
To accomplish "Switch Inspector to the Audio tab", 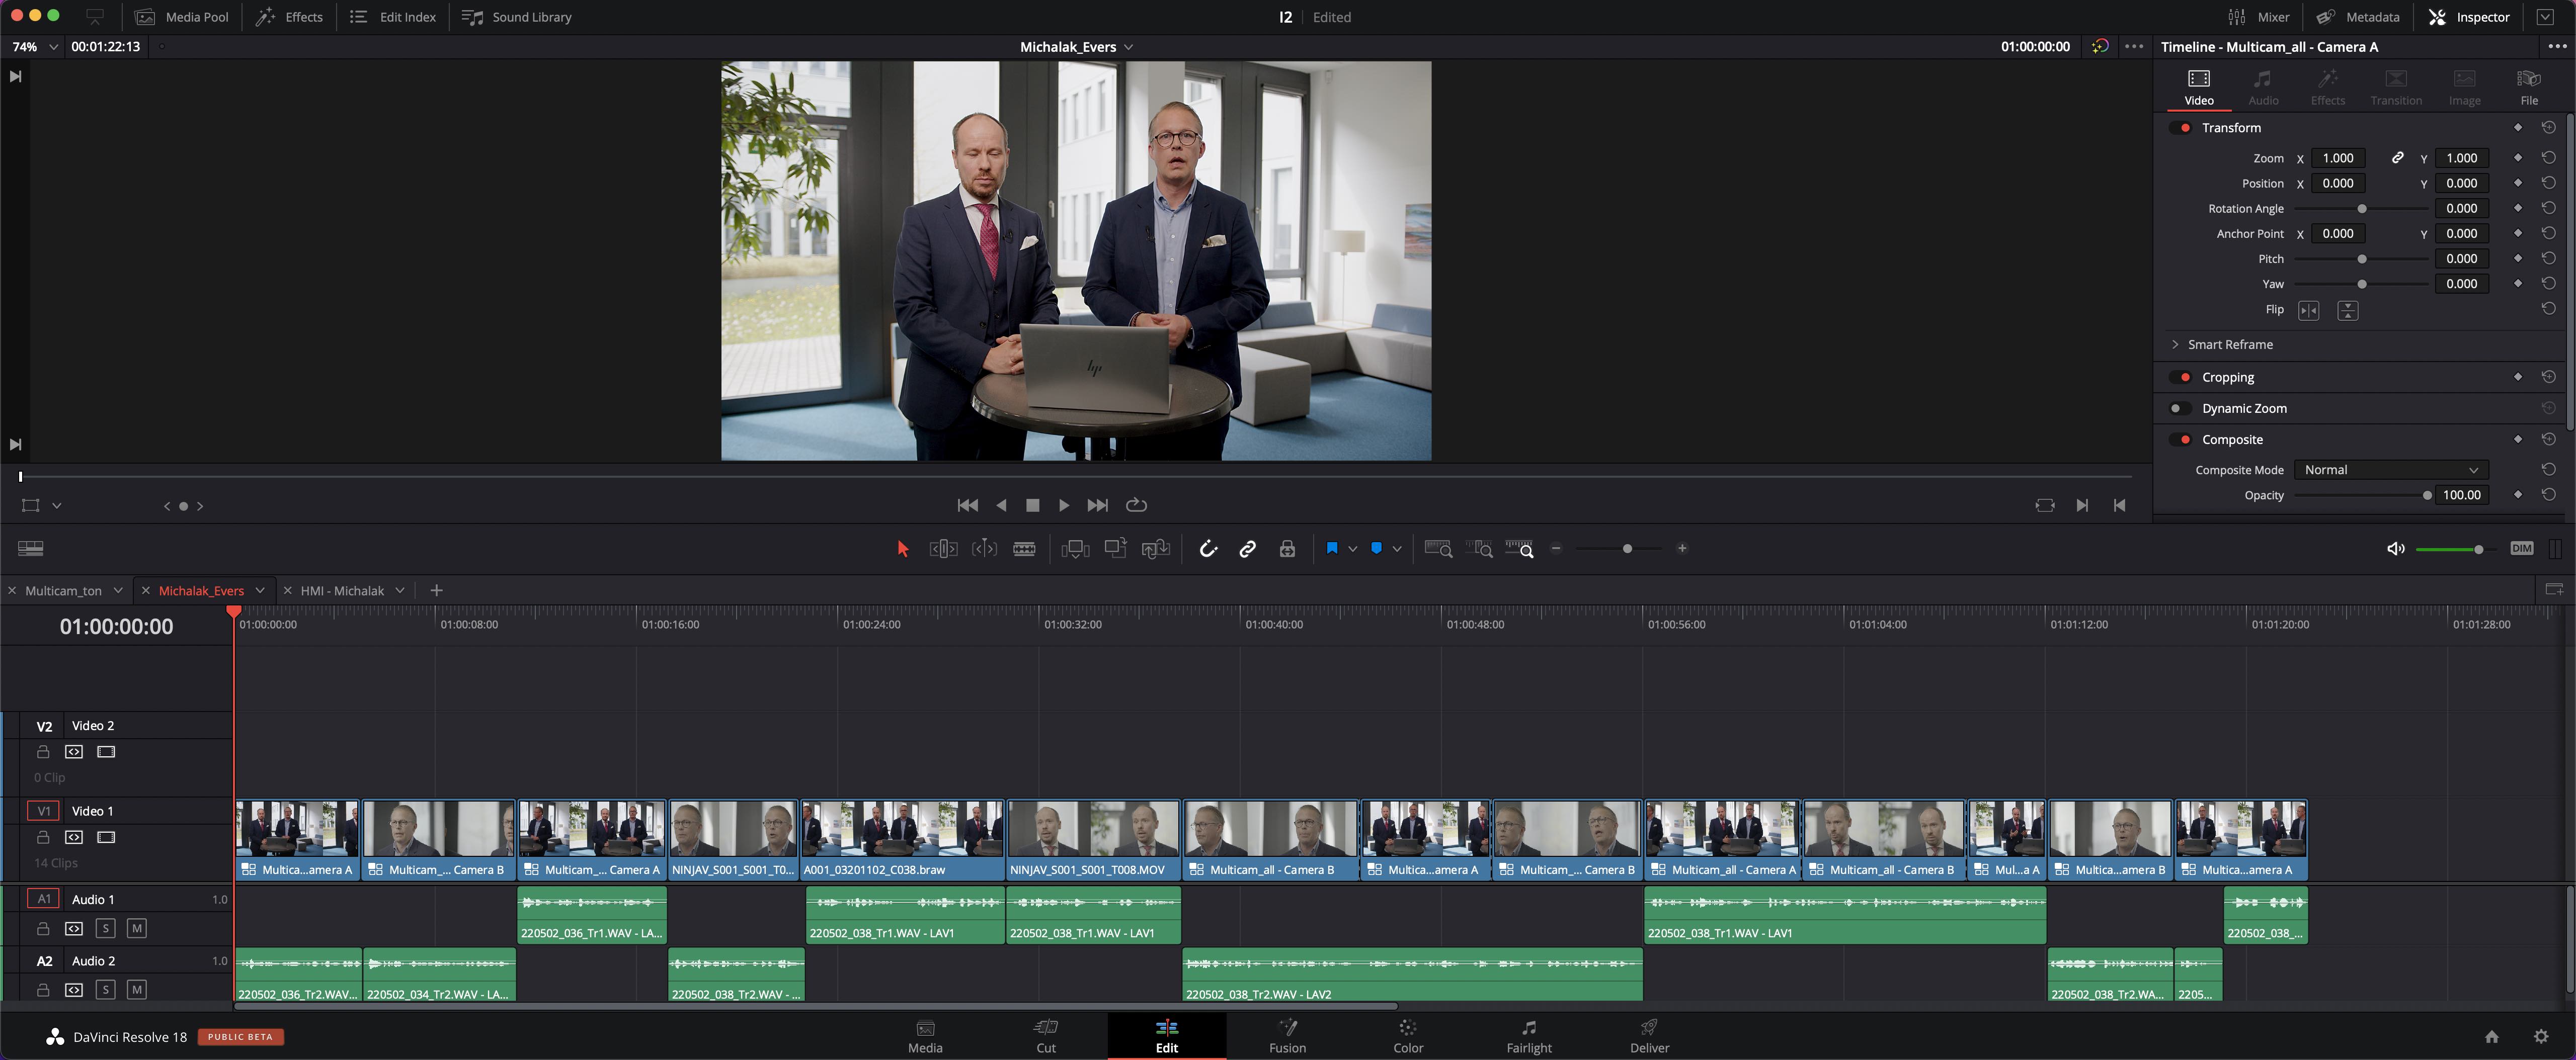I will coord(2263,87).
